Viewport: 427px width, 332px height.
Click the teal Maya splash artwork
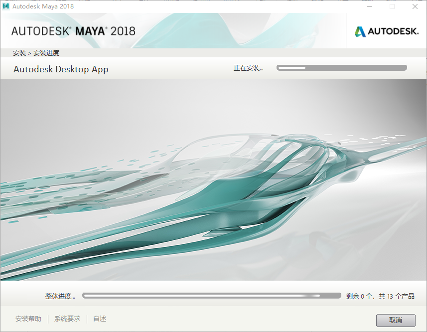click(213, 180)
